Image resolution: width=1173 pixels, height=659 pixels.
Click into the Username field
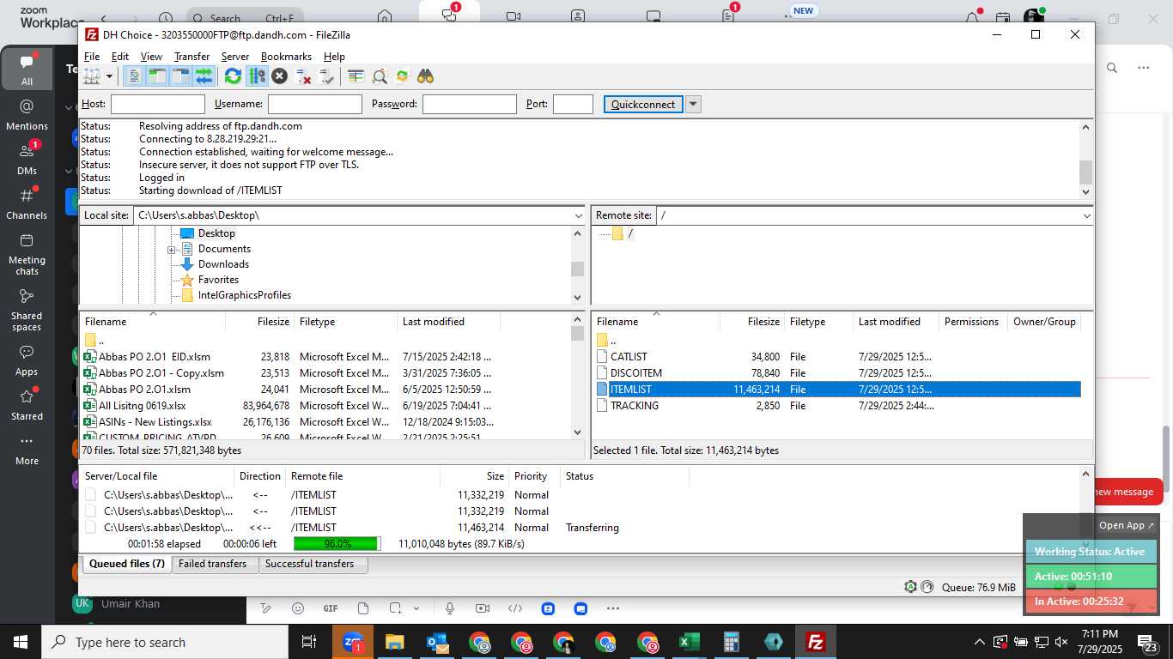click(315, 104)
